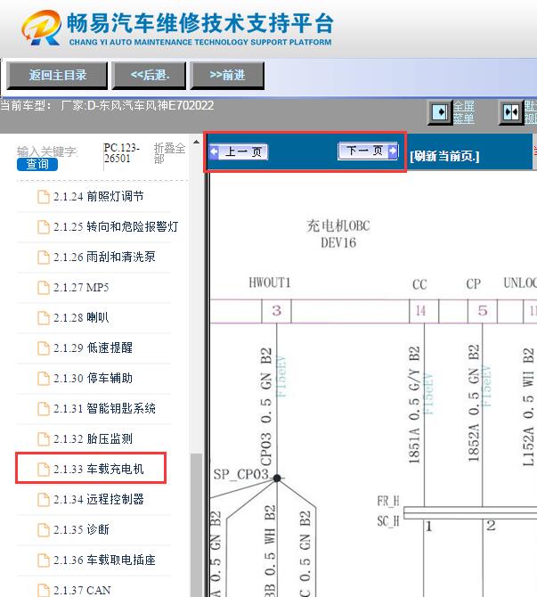Viewport: 537px width, 597px height.
Task: Click page icon beside 2.1.29
Action: click(44, 348)
